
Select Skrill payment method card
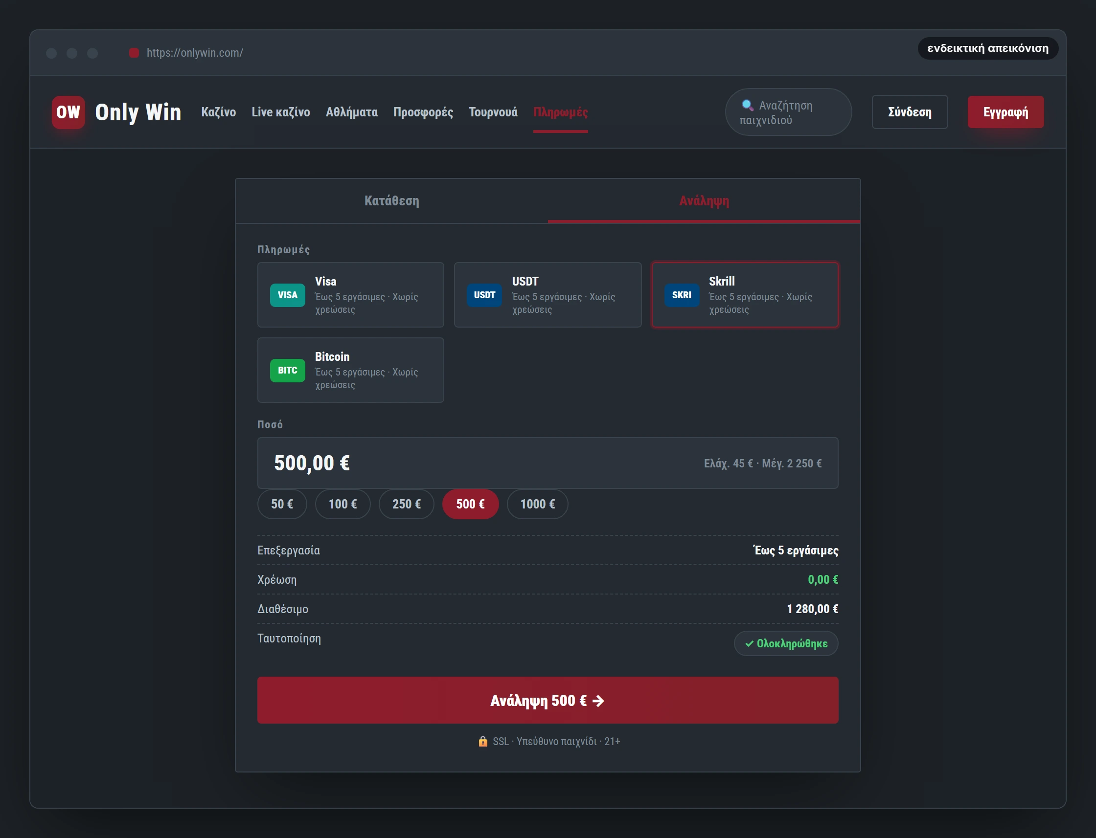click(x=745, y=295)
